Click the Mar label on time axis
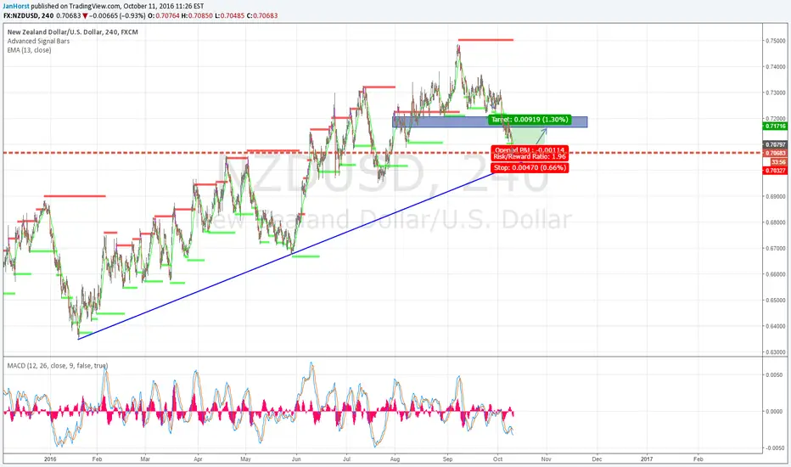The height and width of the screenshot is (467, 791). (145, 459)
